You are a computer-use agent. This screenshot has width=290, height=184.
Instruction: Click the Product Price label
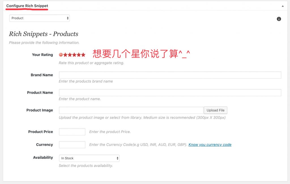pos(40,132)
